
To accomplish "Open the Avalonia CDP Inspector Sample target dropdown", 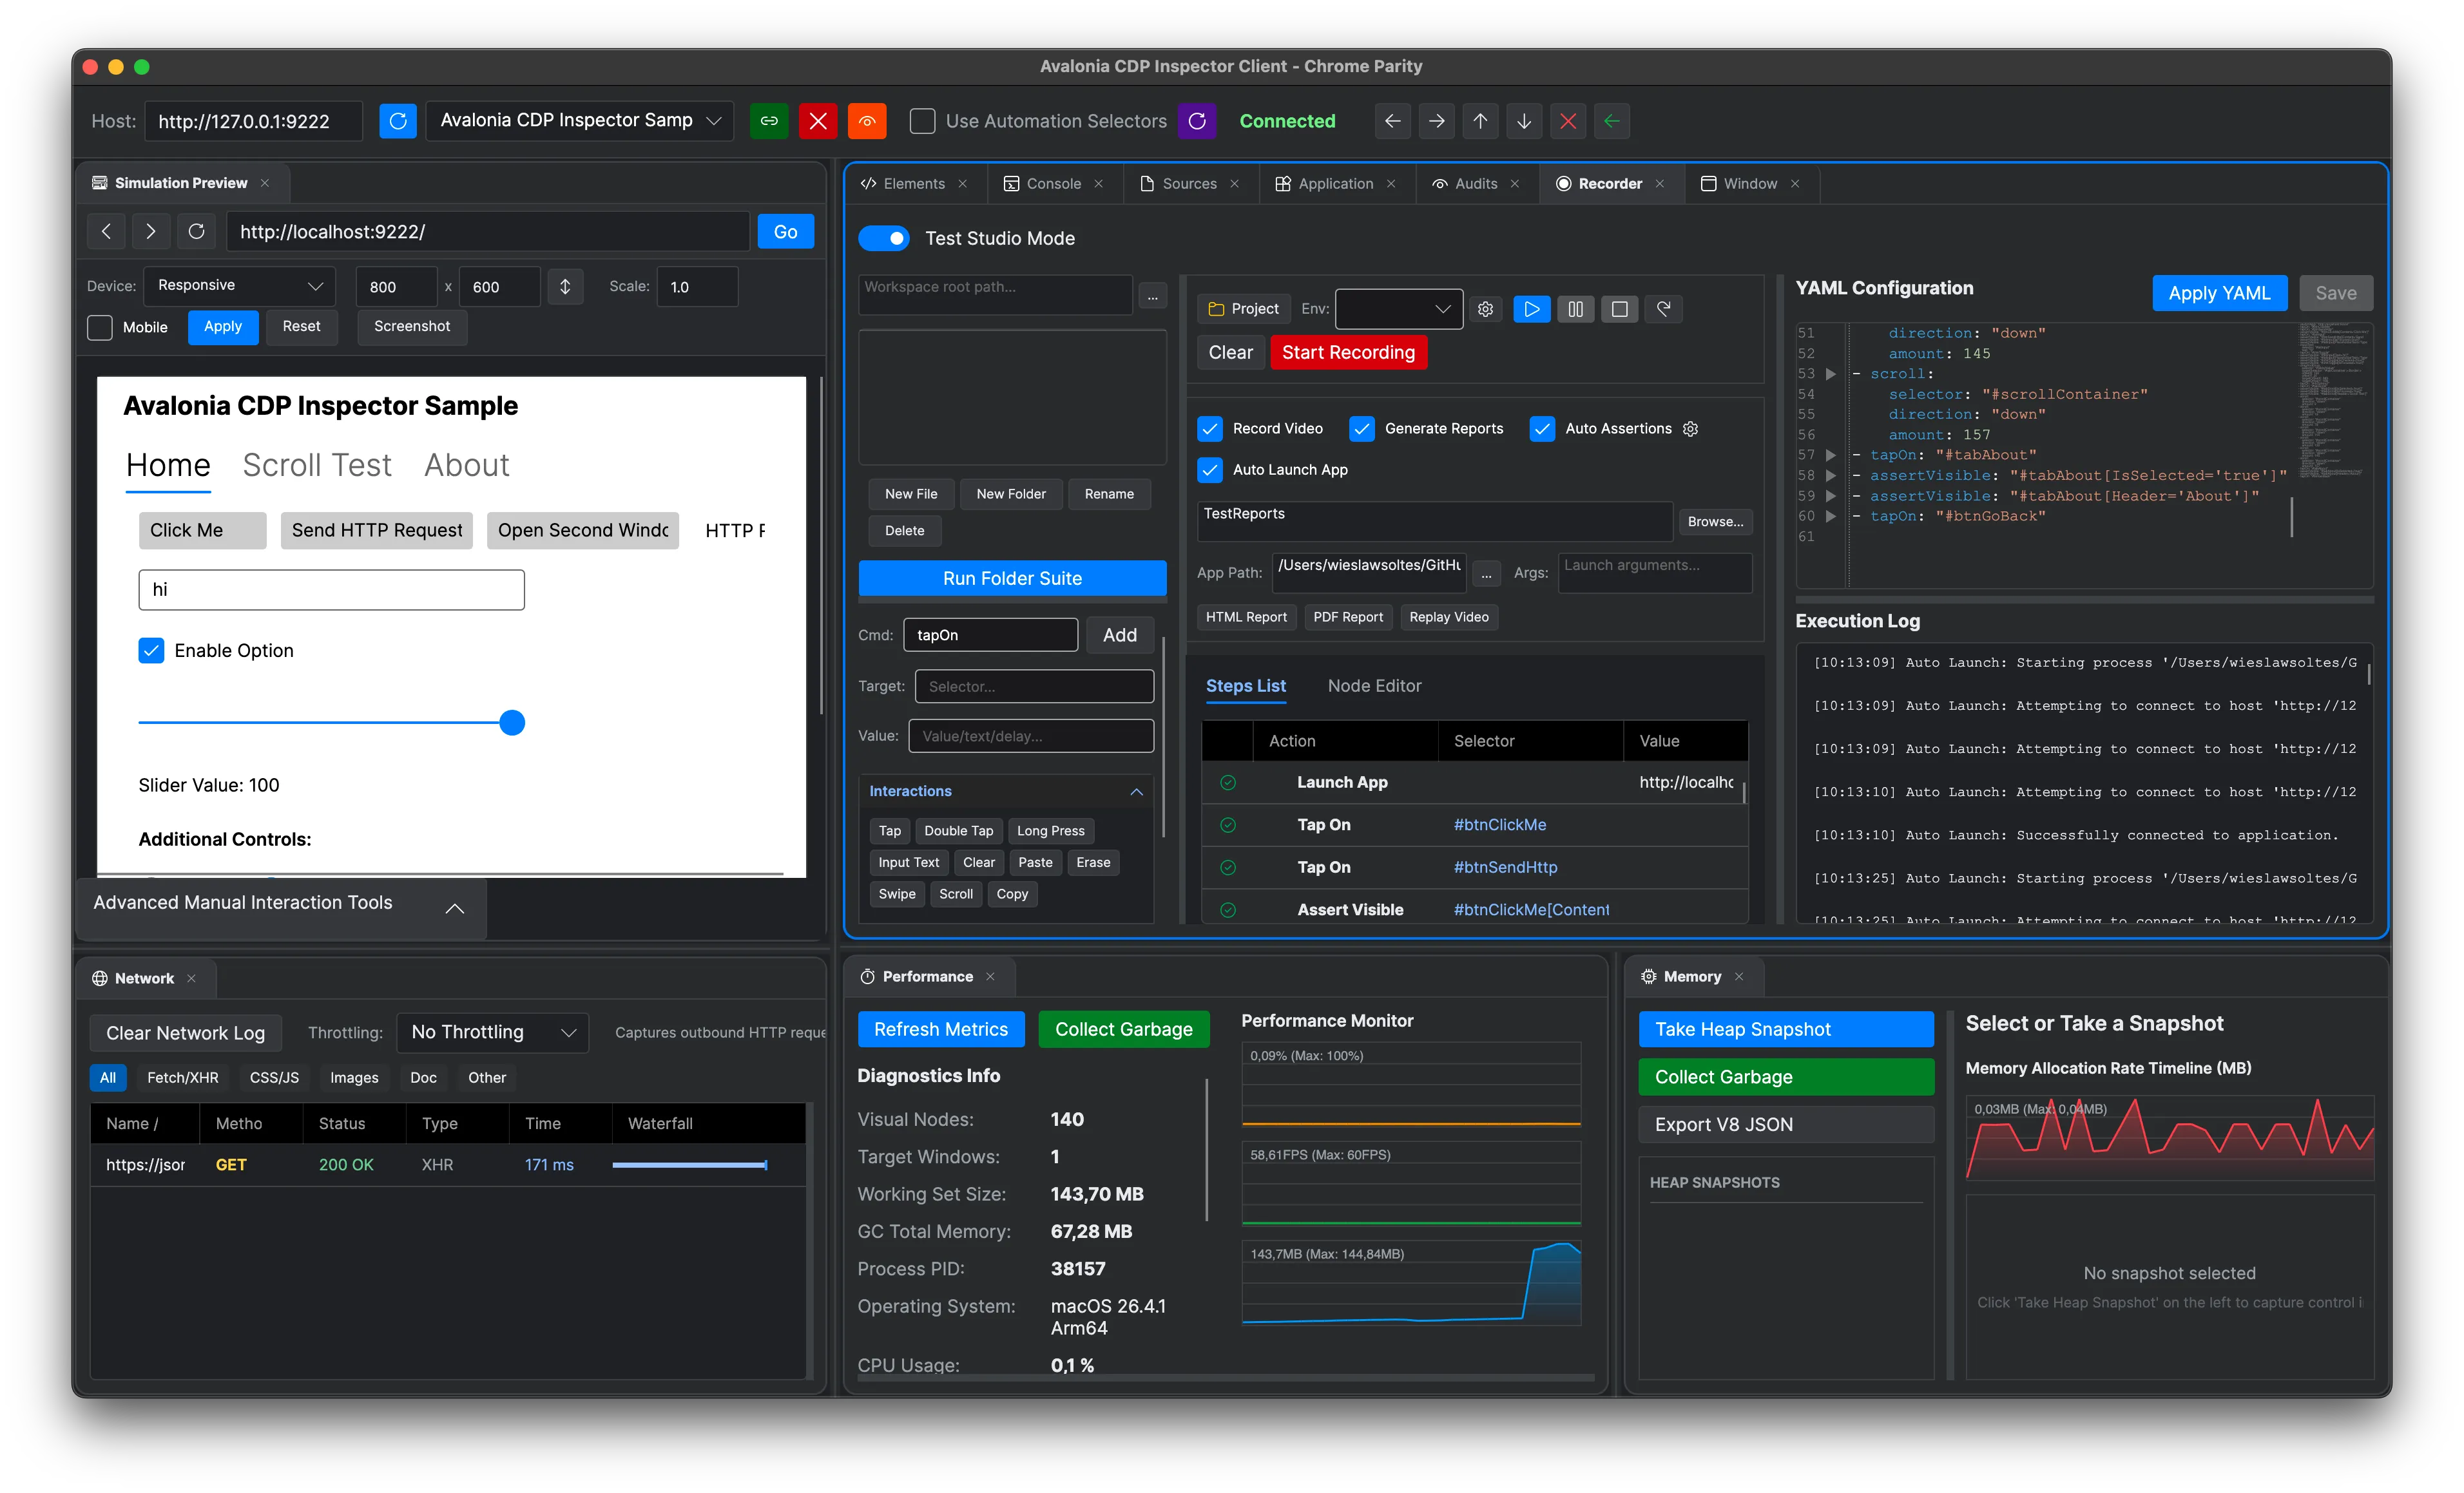I will (x=580, y=121).
